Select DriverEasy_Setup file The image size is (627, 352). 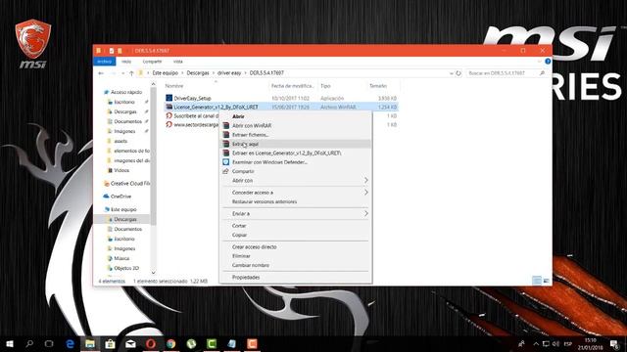tap(192, 98)
